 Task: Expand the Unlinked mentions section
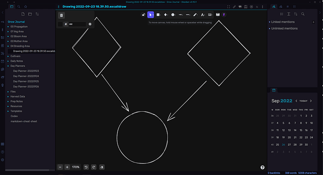click(x=284, y=28)
